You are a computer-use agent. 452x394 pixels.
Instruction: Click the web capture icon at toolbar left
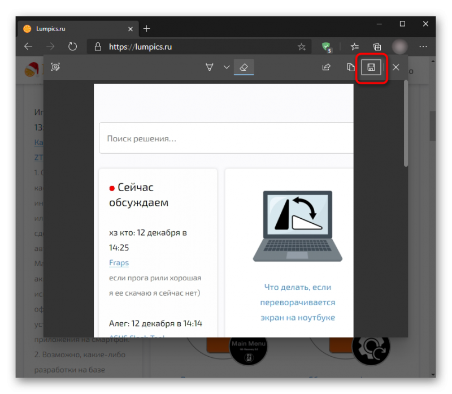coord(55,67)
